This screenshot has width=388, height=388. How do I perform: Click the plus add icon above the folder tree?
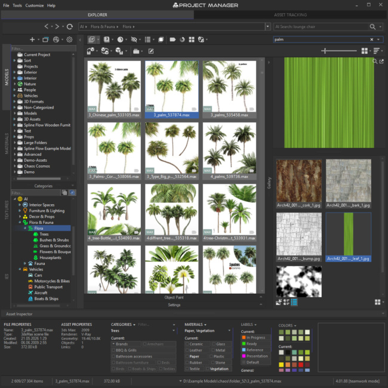coord(32,39)
